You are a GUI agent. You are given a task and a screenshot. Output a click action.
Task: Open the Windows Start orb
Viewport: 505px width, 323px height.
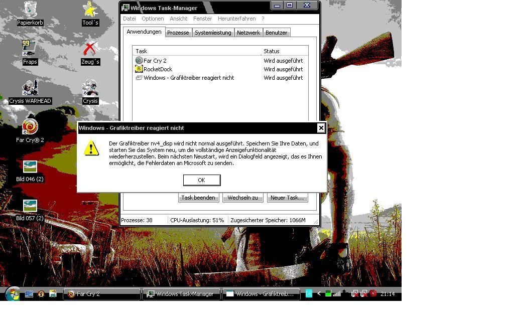pyautogui.click(x=12, y=293)
